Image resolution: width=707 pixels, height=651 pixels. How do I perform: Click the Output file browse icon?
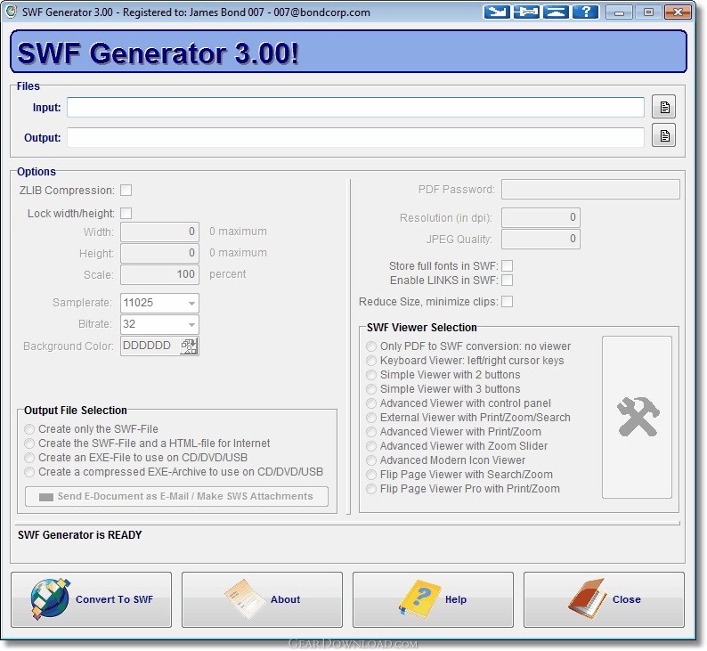(x=663, y=135)
